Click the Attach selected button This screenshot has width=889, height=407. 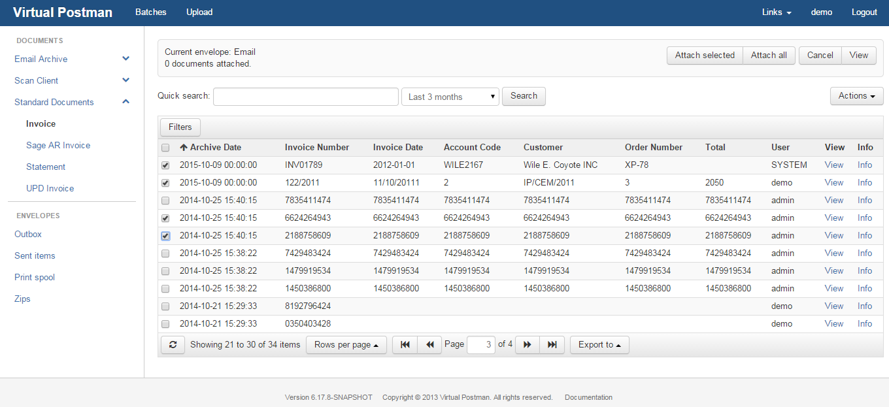[x=705, y=56]
